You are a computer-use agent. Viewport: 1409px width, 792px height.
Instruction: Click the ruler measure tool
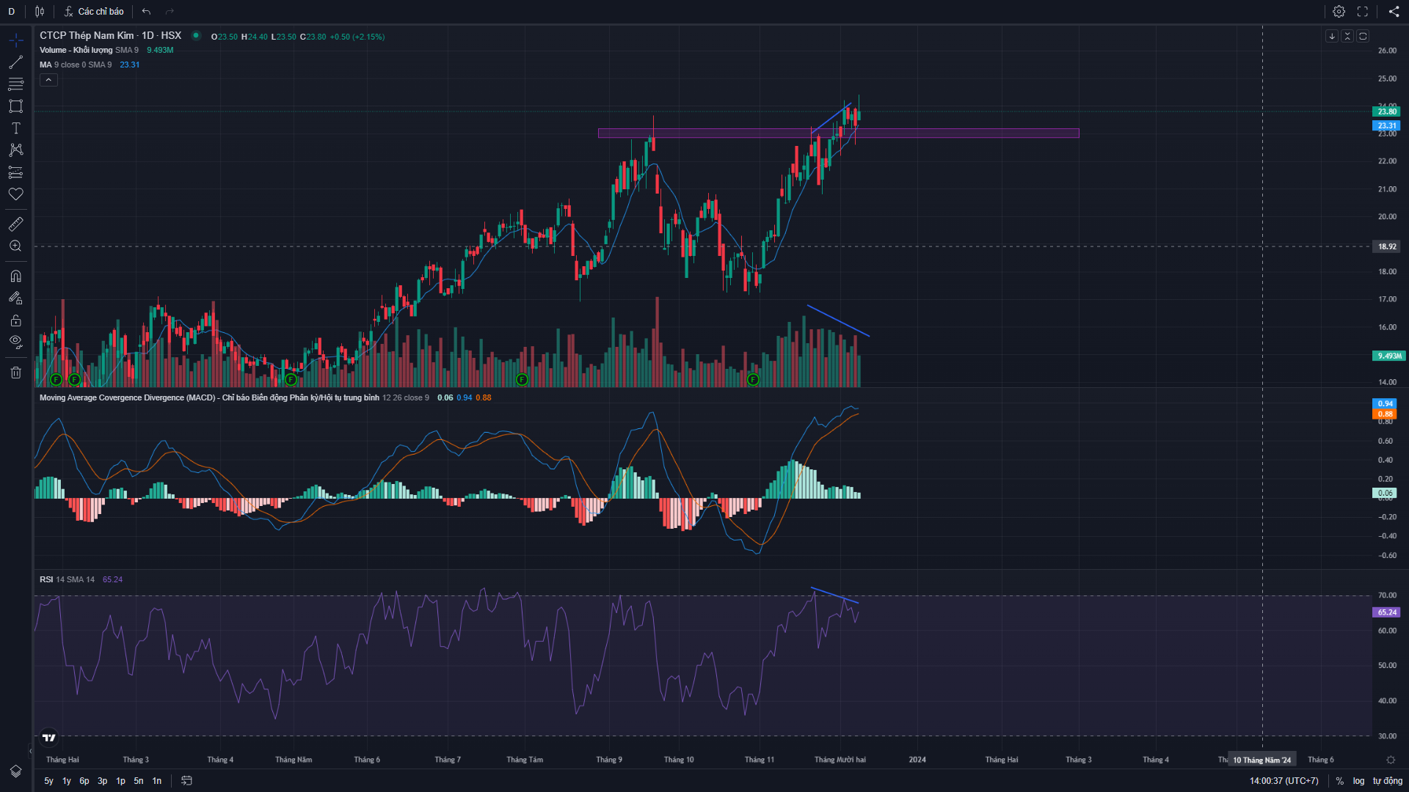click(x=15, y=224)
